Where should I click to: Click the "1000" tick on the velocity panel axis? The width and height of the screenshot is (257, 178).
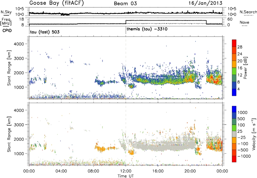pos(19,154)
